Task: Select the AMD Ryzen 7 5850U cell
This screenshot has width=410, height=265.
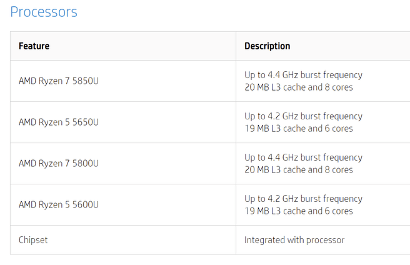Action: (59, 81)
